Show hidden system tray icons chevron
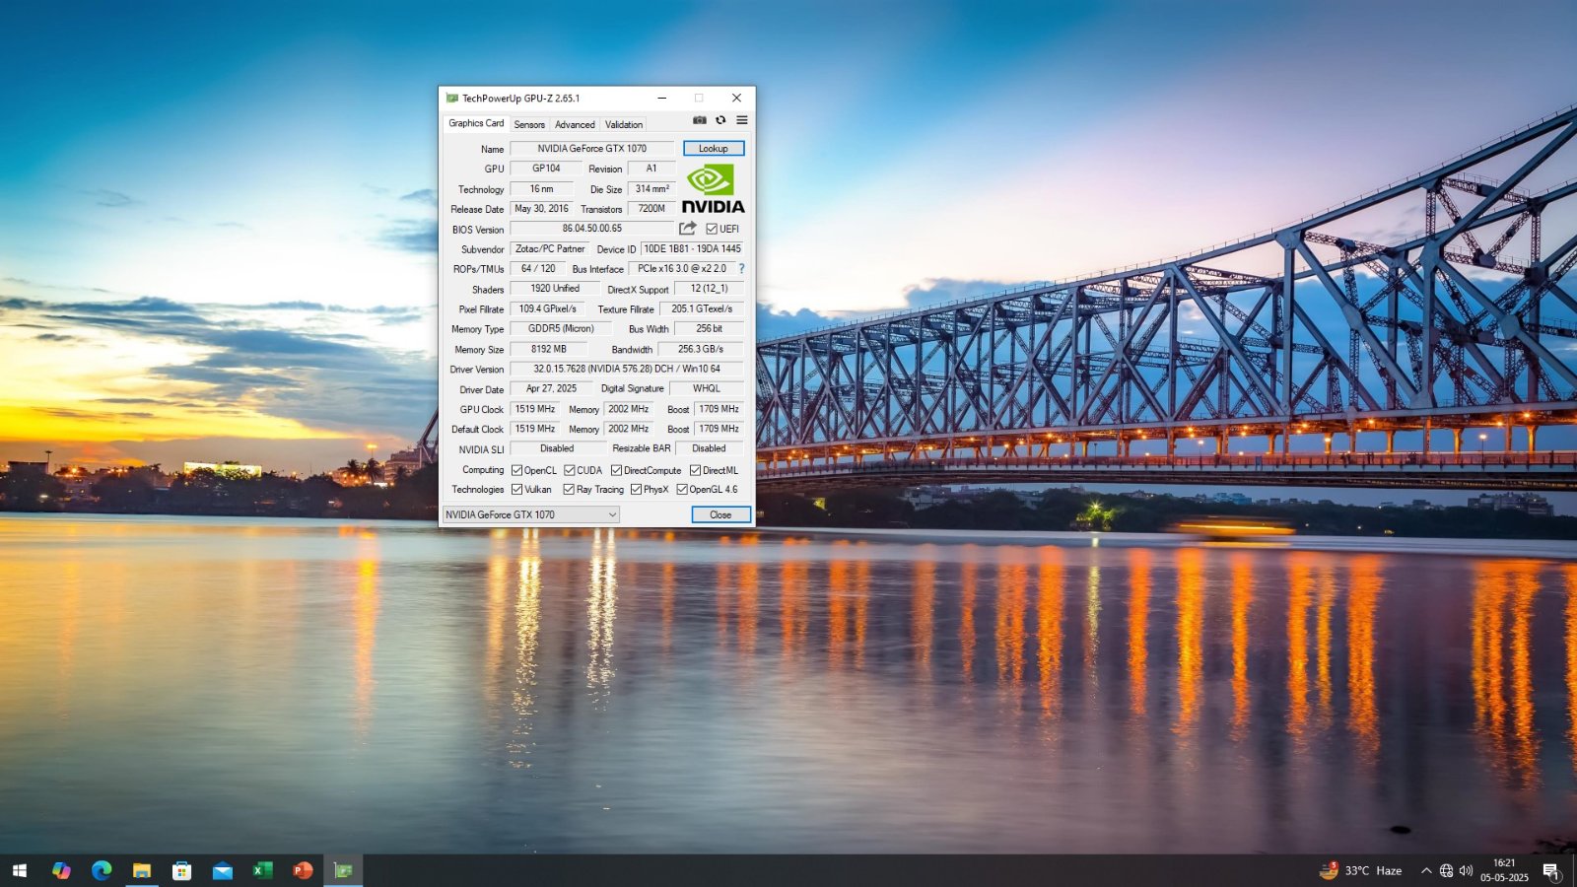The width and height of the screenshot is (1577, 887). point(1425,870)
